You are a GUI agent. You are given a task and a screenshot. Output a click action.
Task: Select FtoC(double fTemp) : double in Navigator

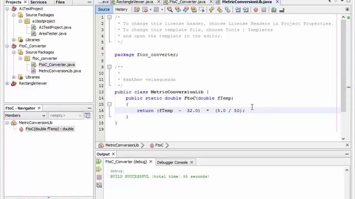click(x=49, y=129)
